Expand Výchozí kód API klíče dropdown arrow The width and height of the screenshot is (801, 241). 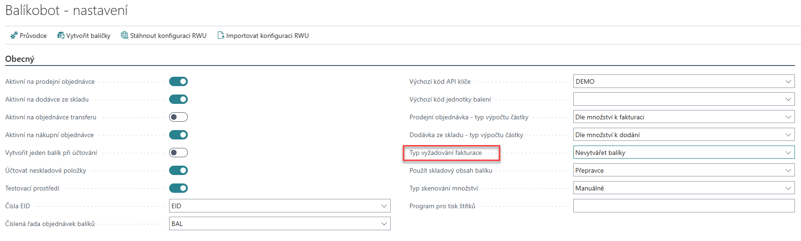(788, 81)
